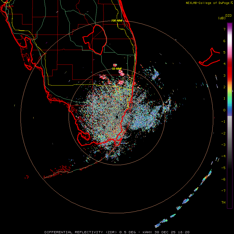Click the -4 value on the color scale
234x234 pixels.
coord(223,156)
